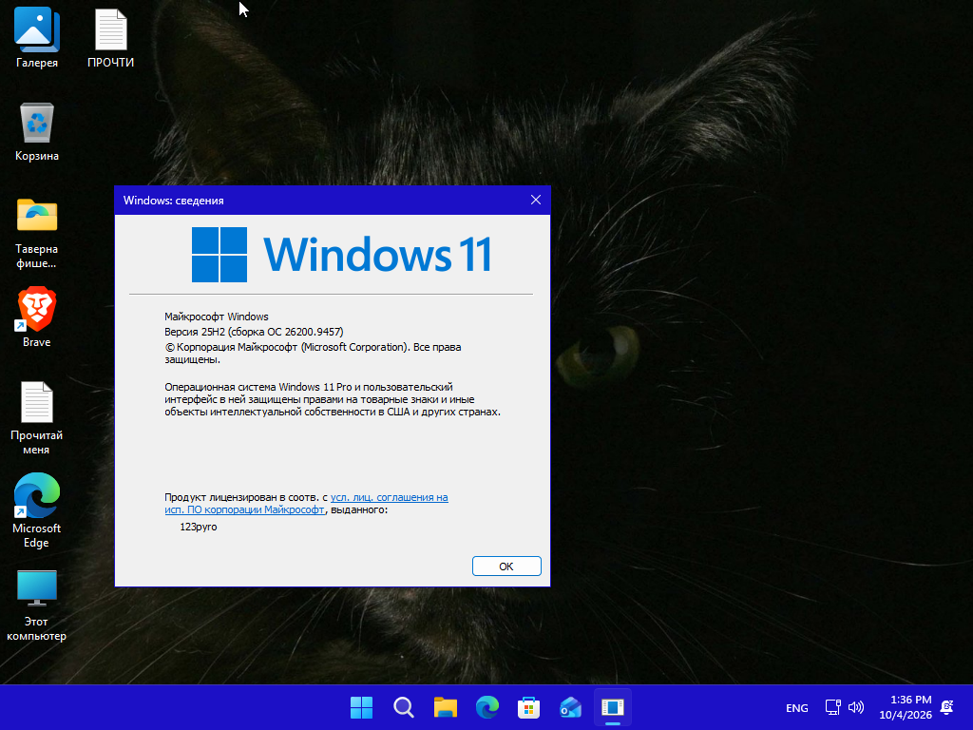This screenshot has height=730, width=973.
Task: Open the ПРОЧТИ text file icon
Action: pyautogui.click(x=110, y=38)
